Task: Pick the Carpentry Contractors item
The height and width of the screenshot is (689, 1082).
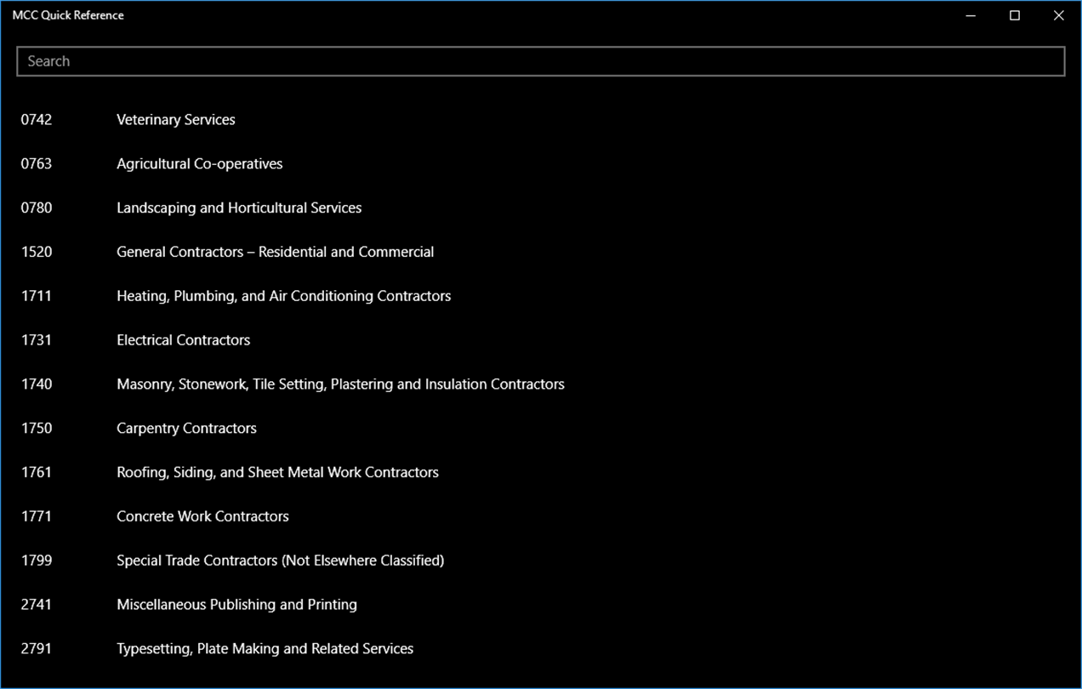Action: 186,429
